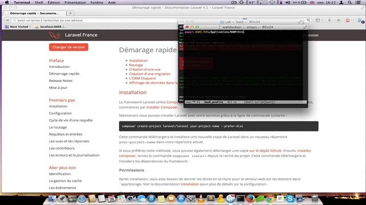Open Safari compass icon in Dock
Viewport: 366px width, 205px height.
click(82, 199)
